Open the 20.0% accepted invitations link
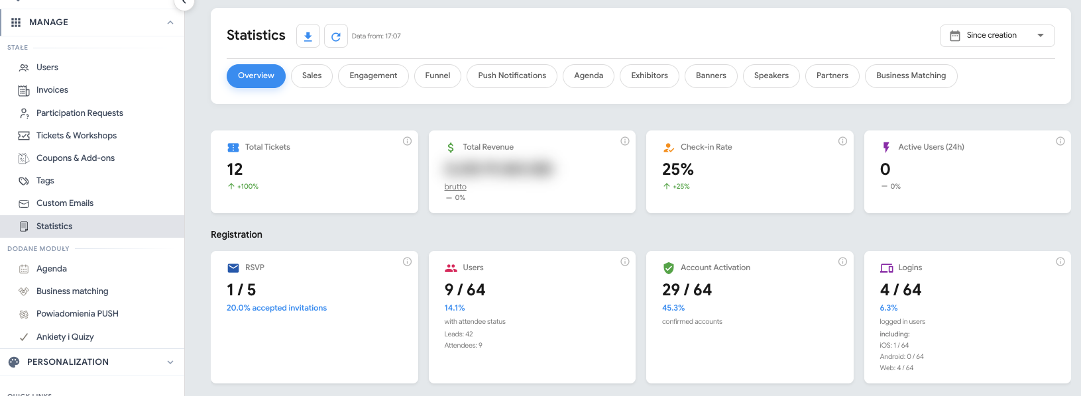The image size is (1081, 396). (x=276, y=308)
